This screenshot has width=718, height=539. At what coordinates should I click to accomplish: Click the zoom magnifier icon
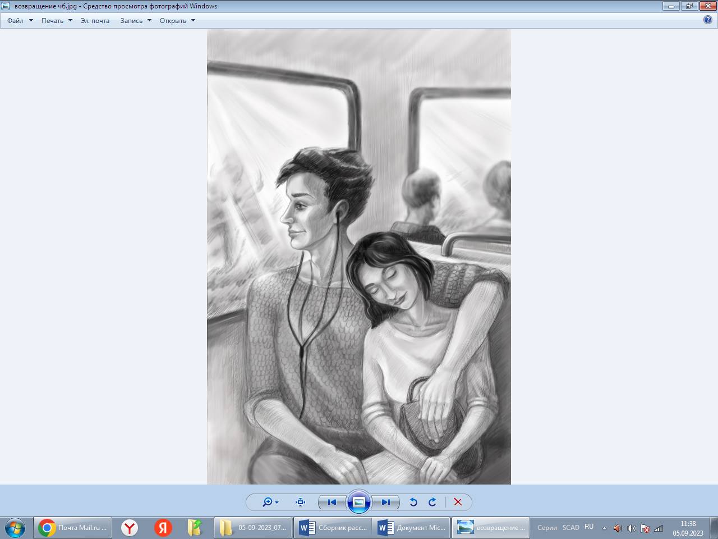268,502
